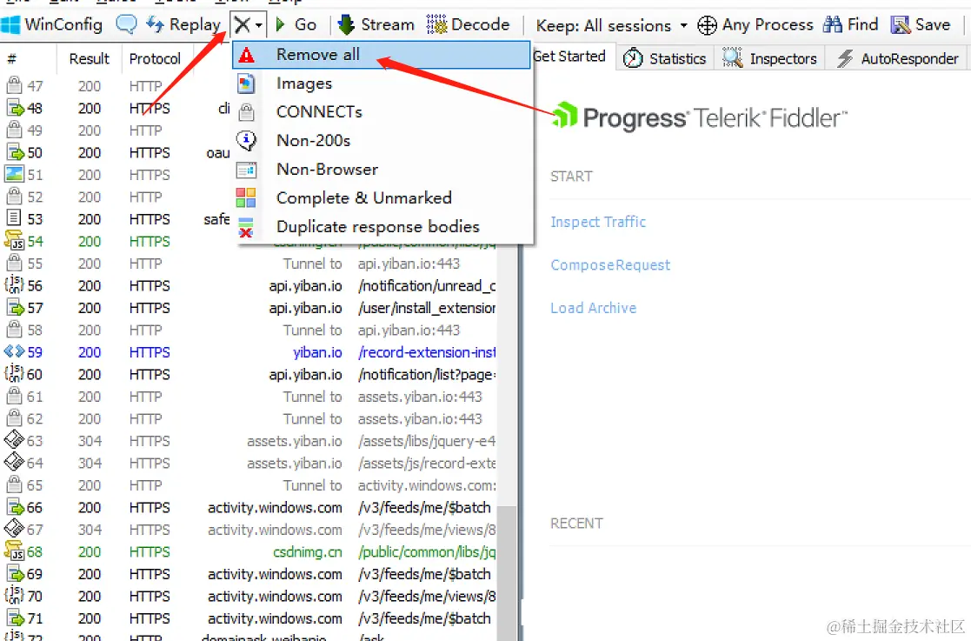971x641 pixels.
Task: Click the lock icon of session 65
Action: pyautogui.click(x=14, y=484)
